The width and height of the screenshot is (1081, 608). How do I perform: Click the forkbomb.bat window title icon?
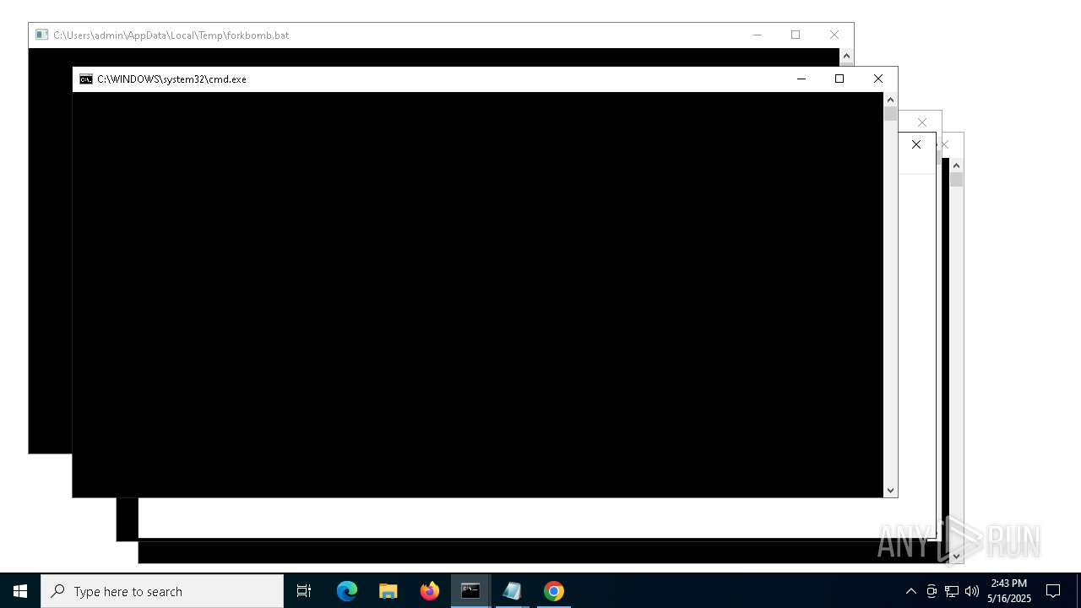(x=41, y=35)
